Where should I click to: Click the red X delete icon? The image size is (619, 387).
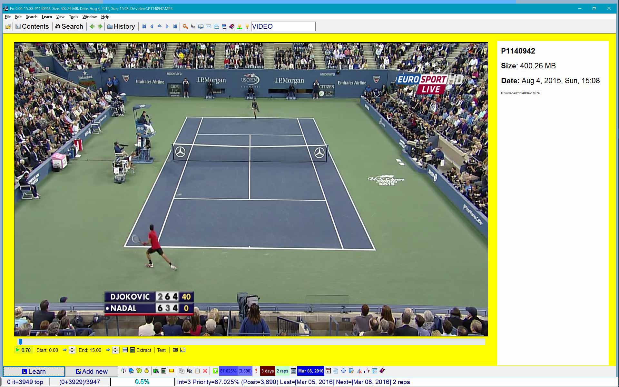click(x=205, y=371)
